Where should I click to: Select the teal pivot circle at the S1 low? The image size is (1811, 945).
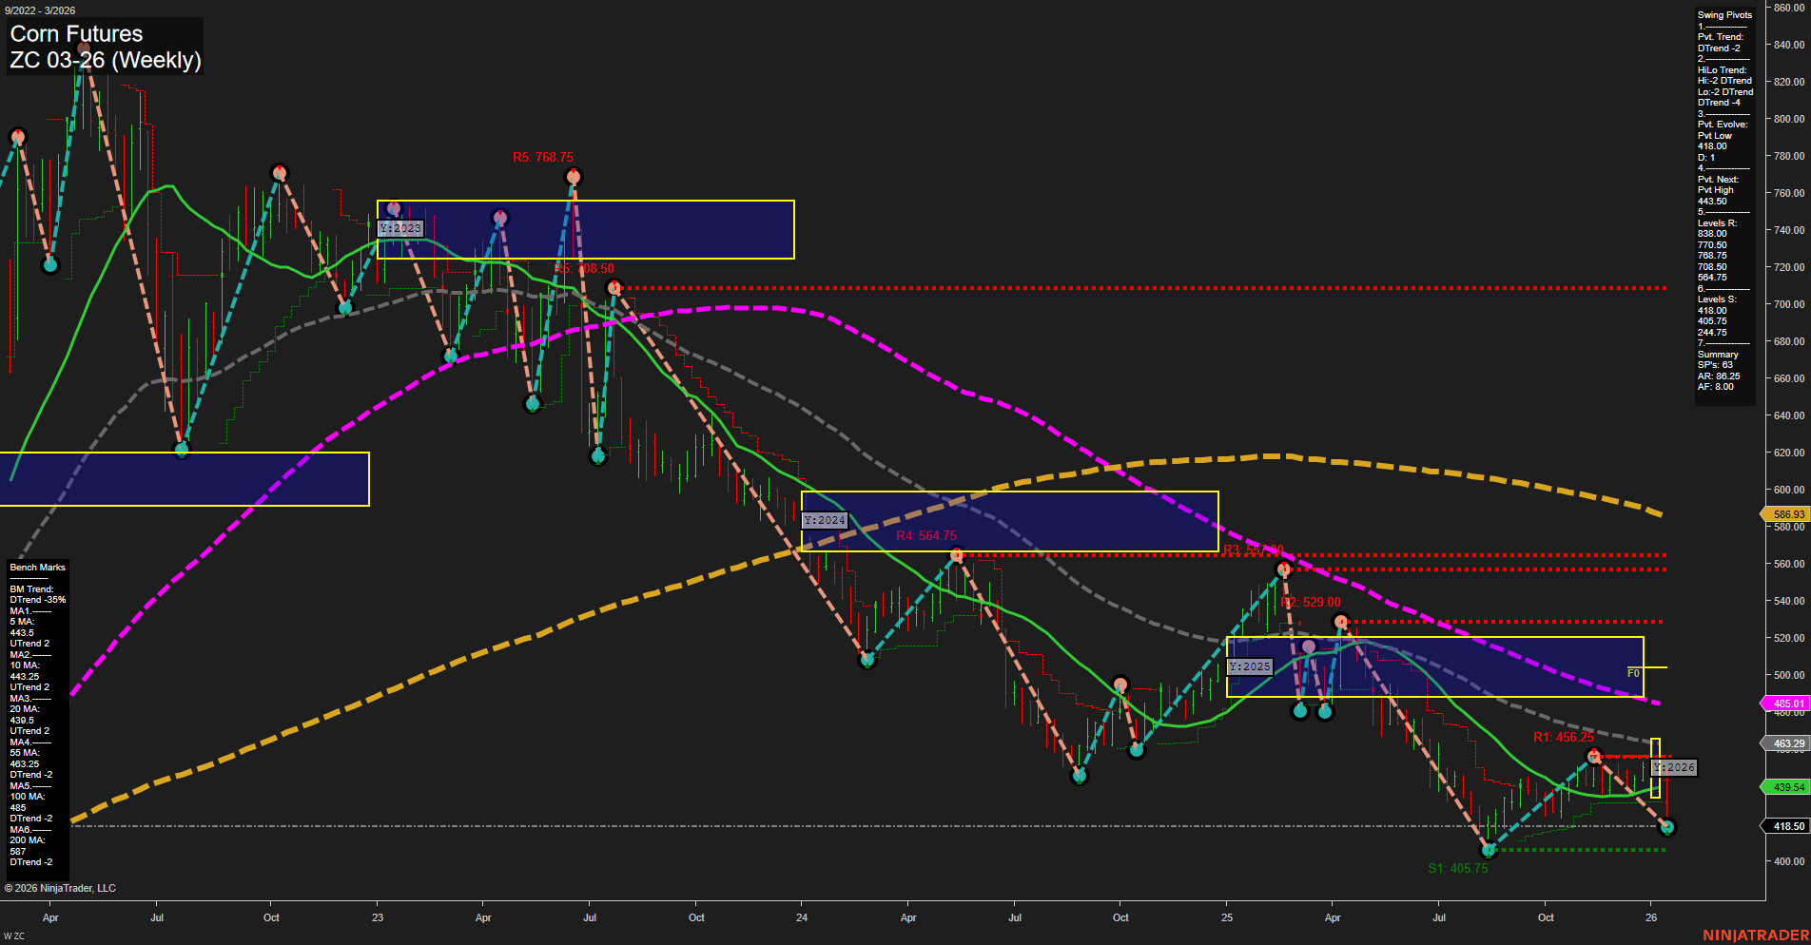[1487, 851]
